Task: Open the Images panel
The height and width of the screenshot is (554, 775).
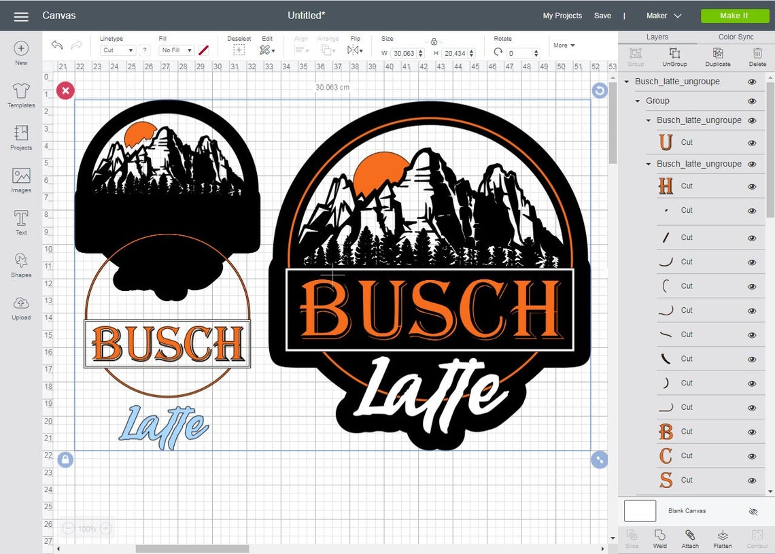Action: tap(20, 178)
